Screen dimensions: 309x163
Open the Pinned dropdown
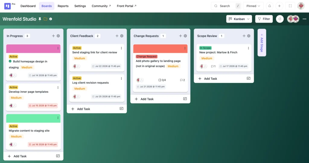pyautogui.click(x=253, y=6)
